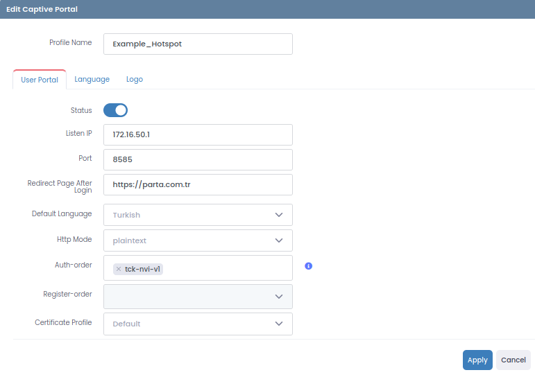The image size is (535, 377).
Task: Toggle the Status switch off
Action: [115, 110]
